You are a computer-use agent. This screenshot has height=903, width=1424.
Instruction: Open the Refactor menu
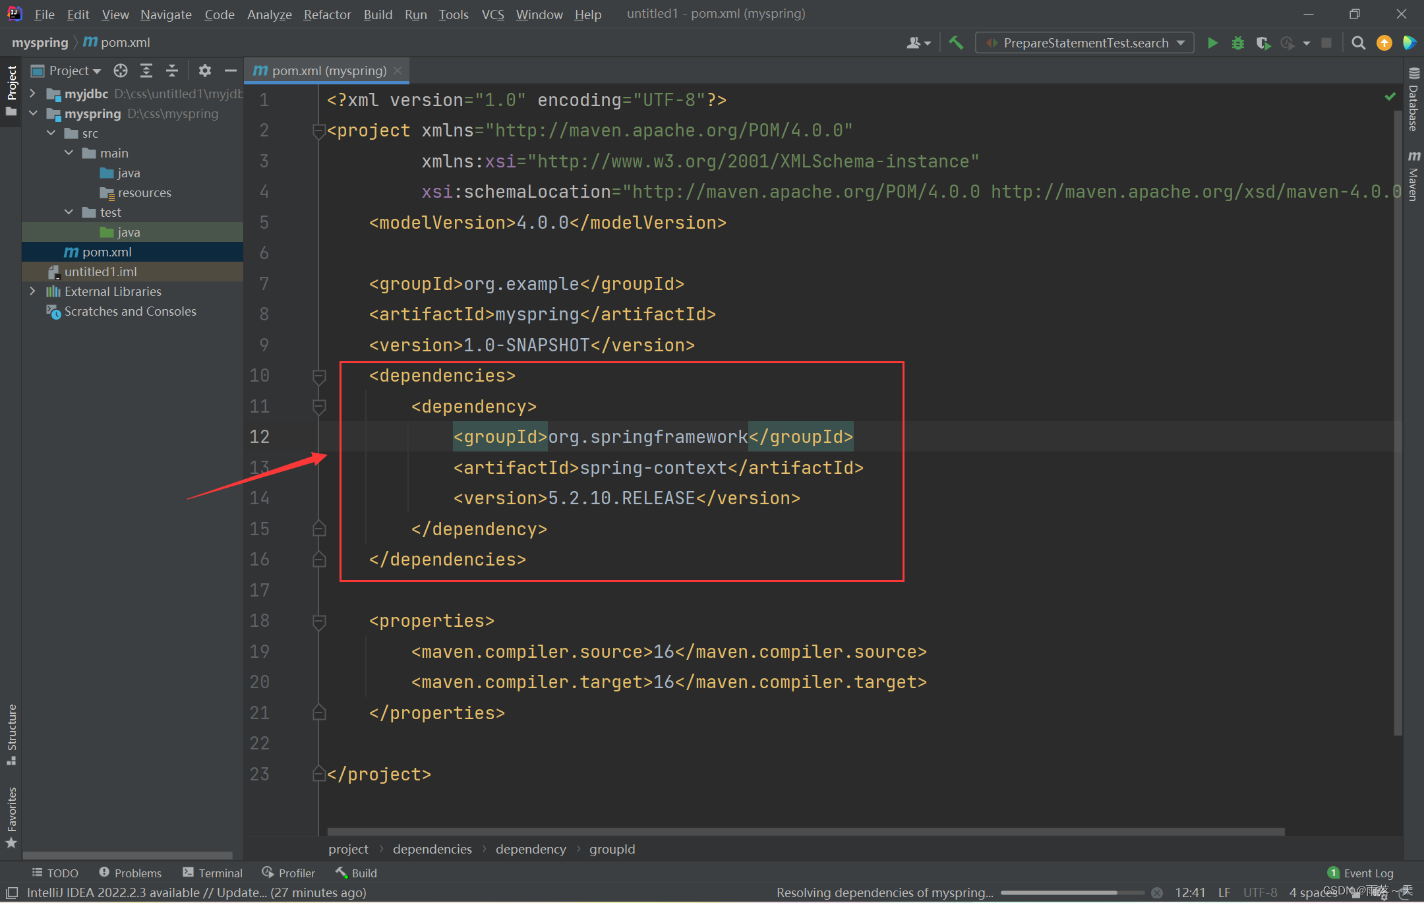tap(327, 14)
